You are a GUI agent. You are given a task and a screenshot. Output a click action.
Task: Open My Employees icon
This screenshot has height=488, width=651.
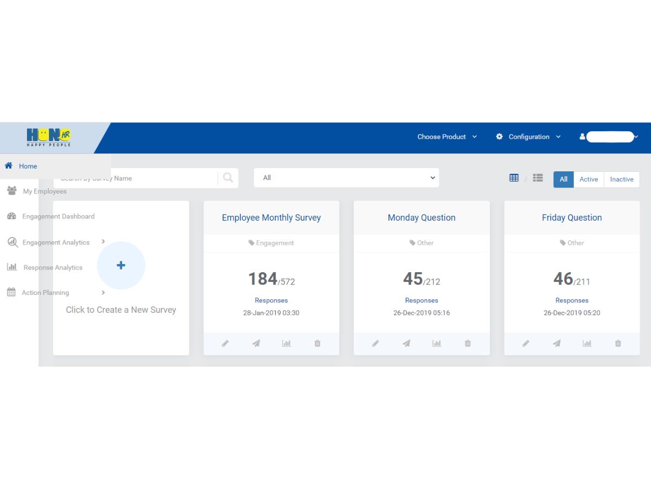[11, 191]
